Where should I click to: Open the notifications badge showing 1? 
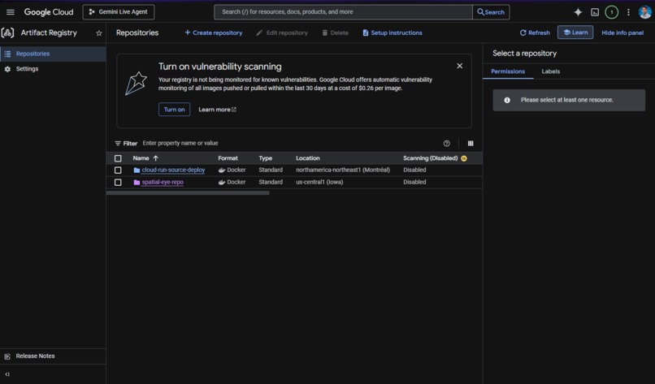point(612,12)
